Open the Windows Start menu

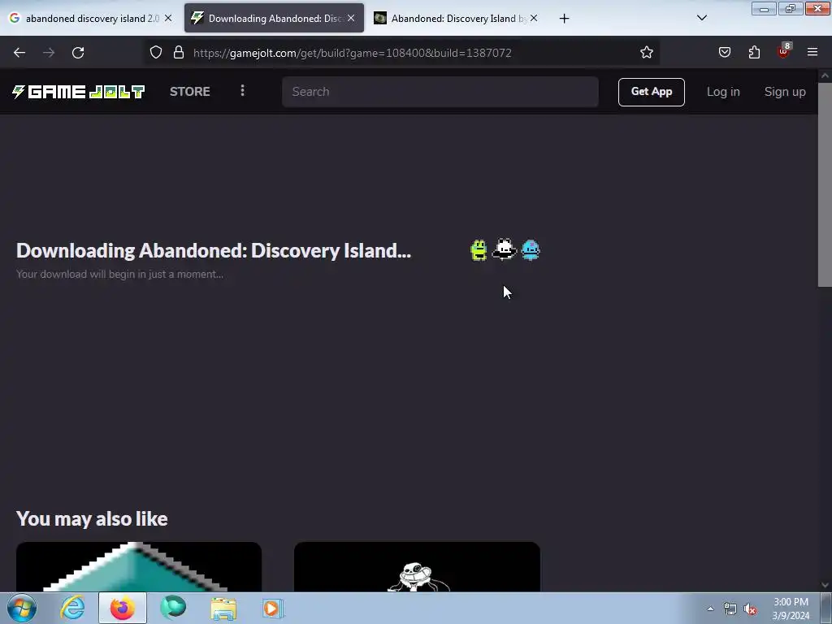click(x=22, y=608)
